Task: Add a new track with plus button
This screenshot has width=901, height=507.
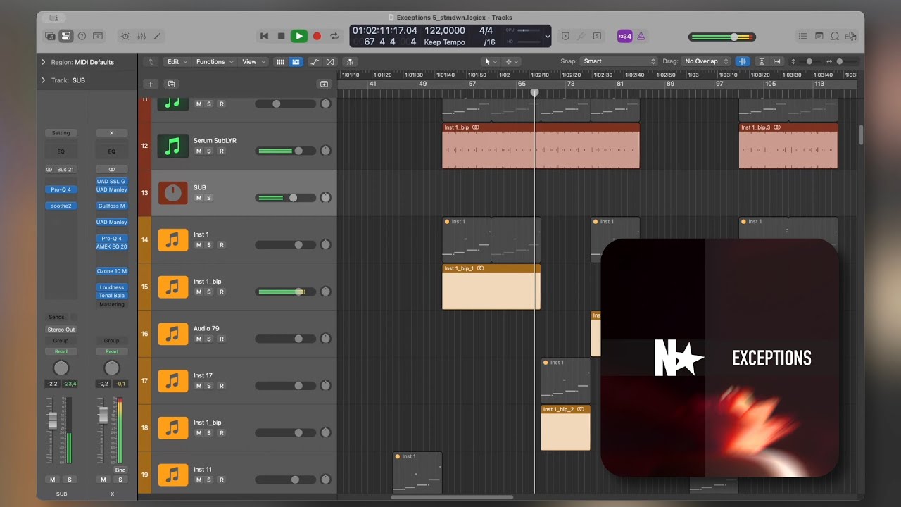Action: (x=151, y=84)
